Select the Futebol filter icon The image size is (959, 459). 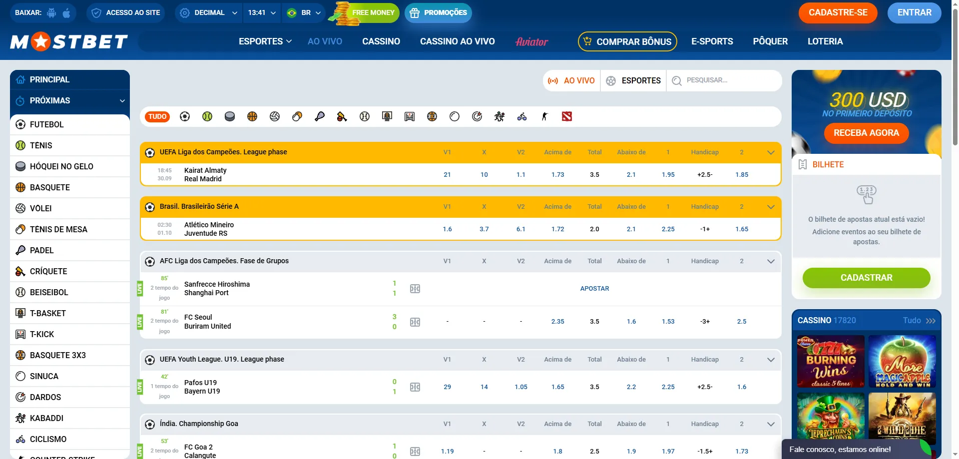coord(185,116)
